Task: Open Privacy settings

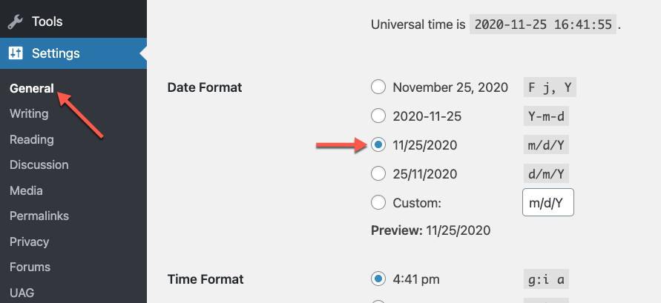Action: pos(29,242)
